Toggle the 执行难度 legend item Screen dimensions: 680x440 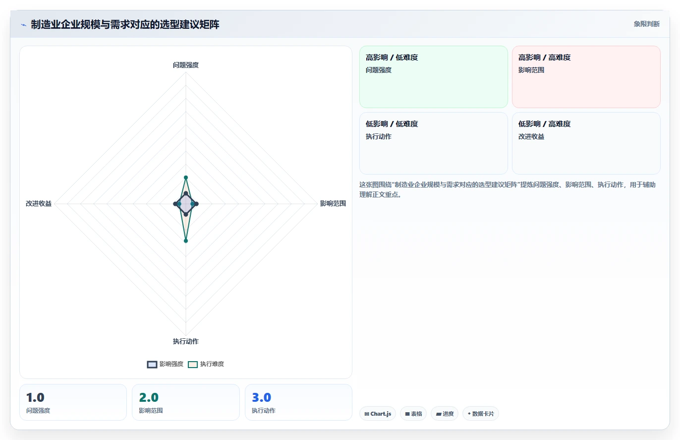pos(206,364)
